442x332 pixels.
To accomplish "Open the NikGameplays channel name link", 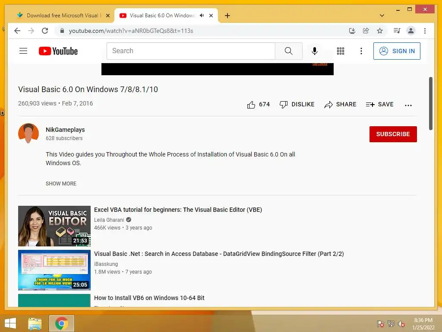I will 65,130.
